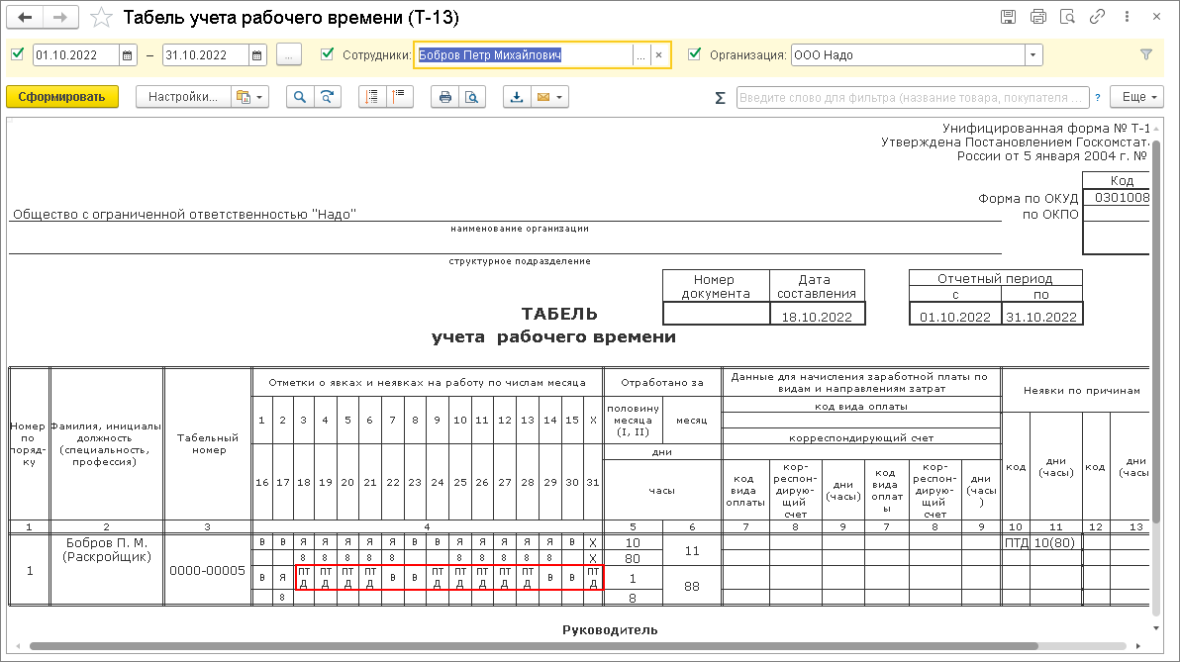Open the Настройки settings button
Viewport: 1180px width, 662px height.
(x=183, y=97)
